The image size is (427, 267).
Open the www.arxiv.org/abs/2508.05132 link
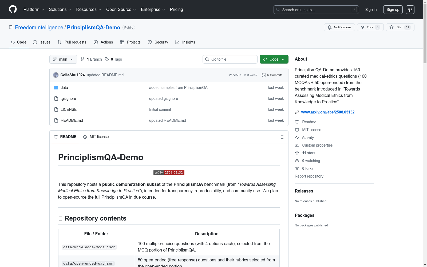pos(328,112)
